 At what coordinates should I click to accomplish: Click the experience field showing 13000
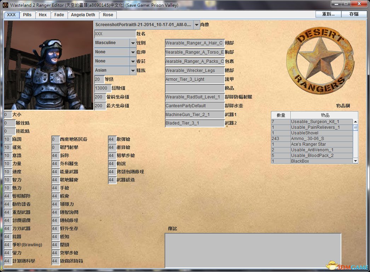pyautogui.click(x=103, y=88)
